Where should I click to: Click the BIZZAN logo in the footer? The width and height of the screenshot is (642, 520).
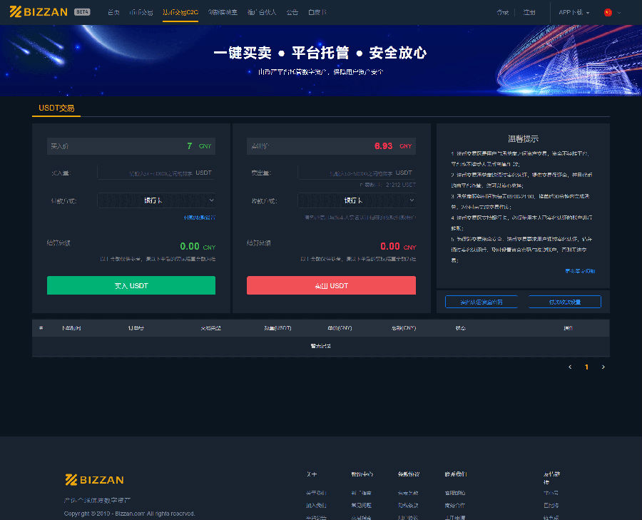[94, 479]
